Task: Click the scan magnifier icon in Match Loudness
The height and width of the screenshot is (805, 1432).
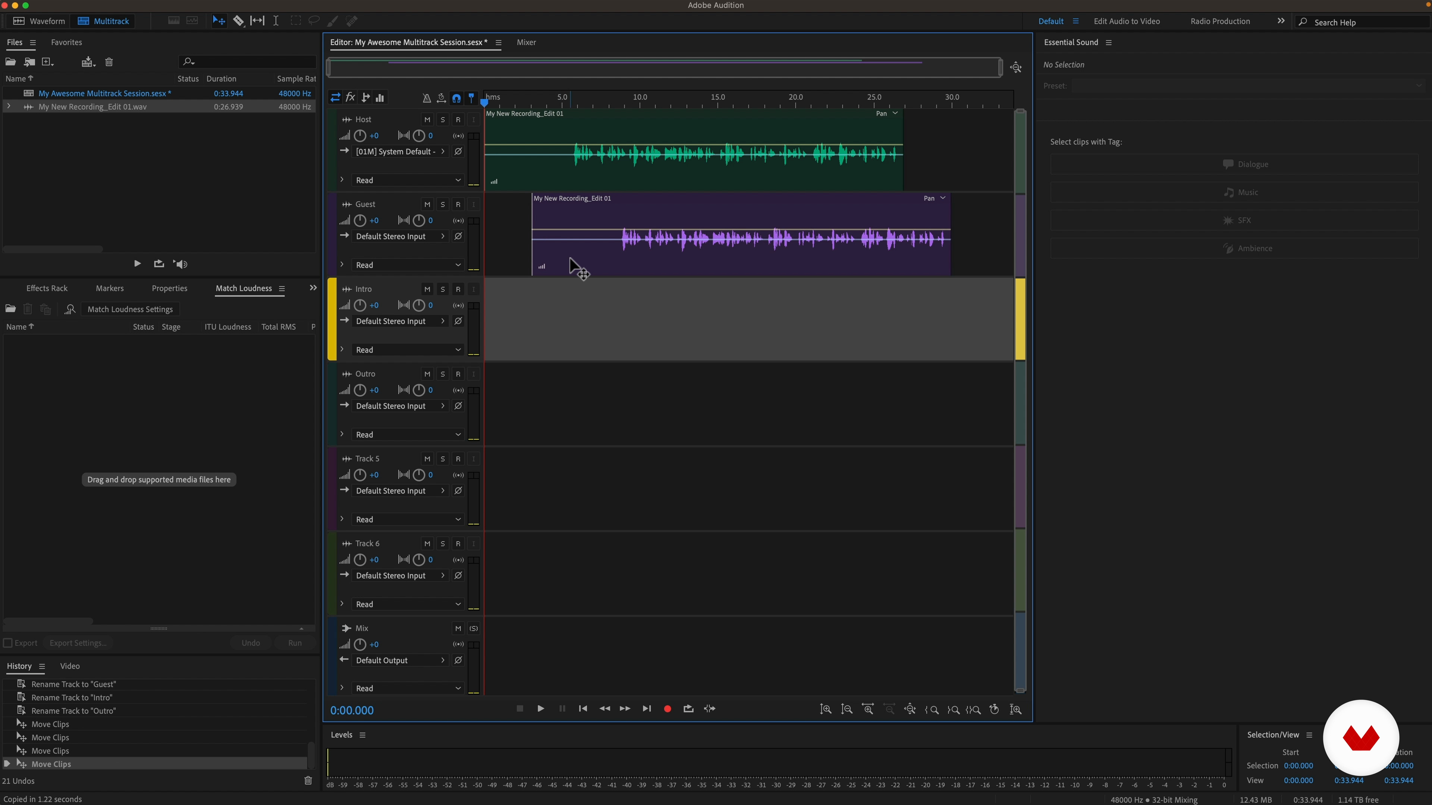Action: tap(69, 309)
